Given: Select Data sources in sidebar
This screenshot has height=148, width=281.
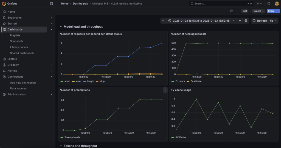Looking at the screenshot, I should coord(18,89).
